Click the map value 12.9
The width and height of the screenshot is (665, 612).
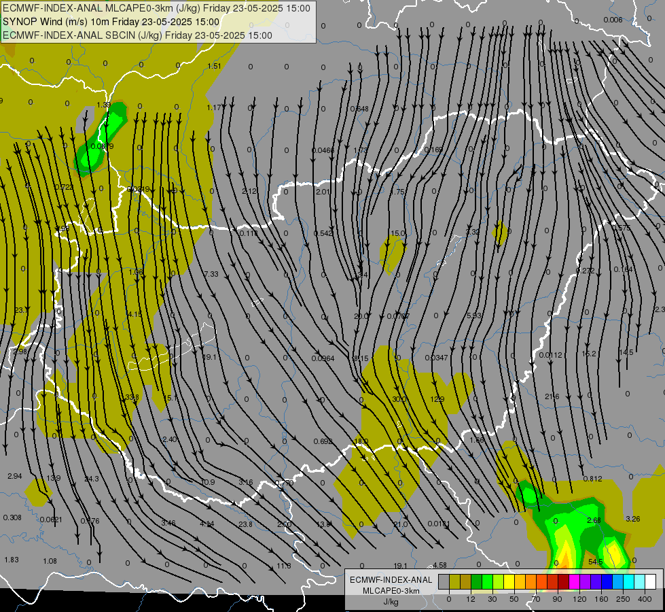[x=437, y=398]
